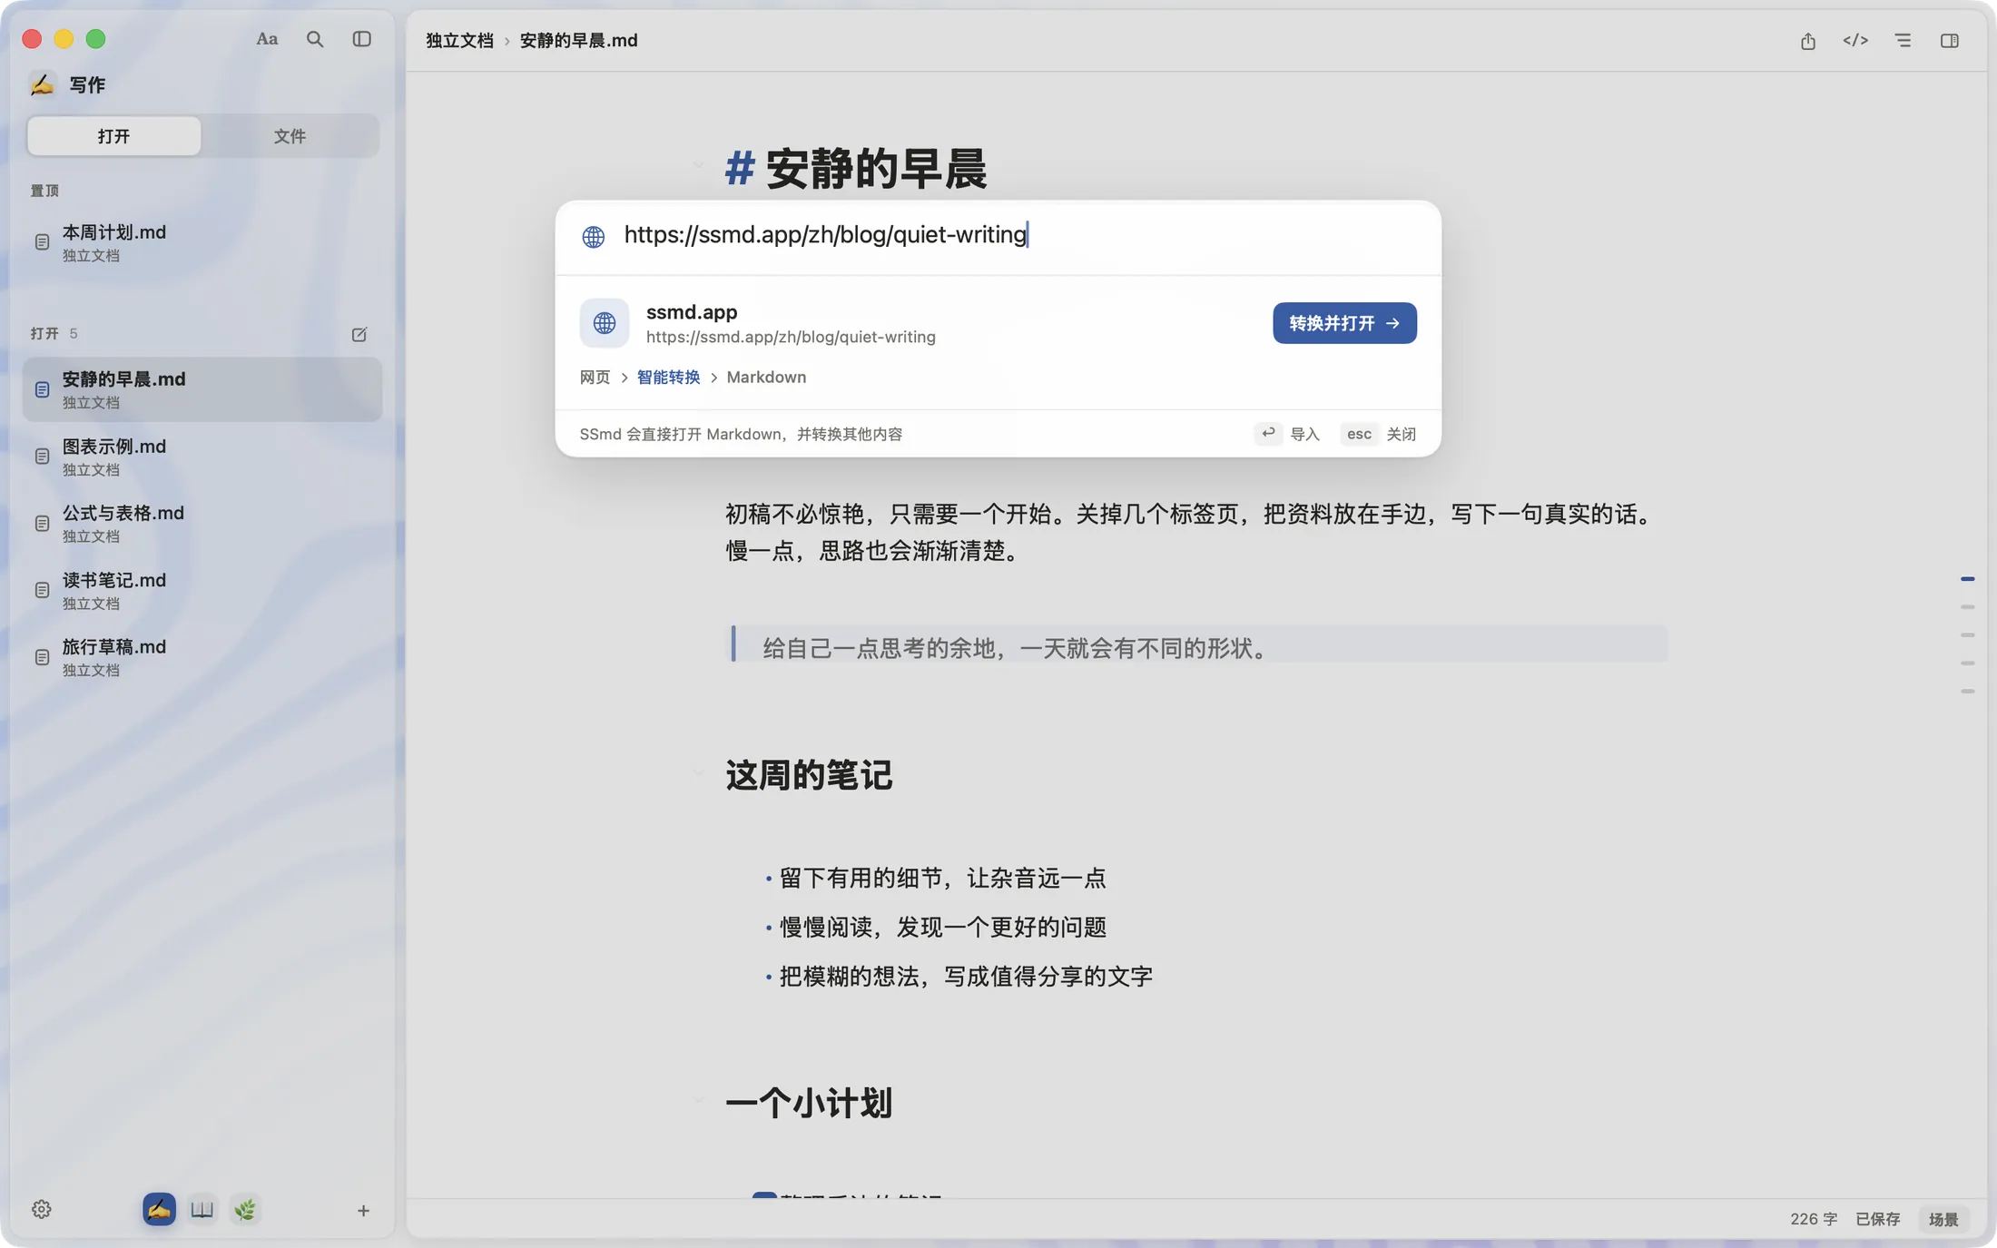The width and height of the screenshot is (1997, 1248).
Task: Click the ssmd.app result row title
Action: coord(692,312)
